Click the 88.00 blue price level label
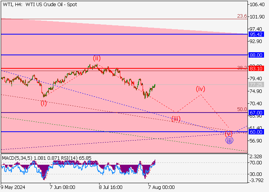This screenshot has width=269, height=192. [x=256, y=55]
